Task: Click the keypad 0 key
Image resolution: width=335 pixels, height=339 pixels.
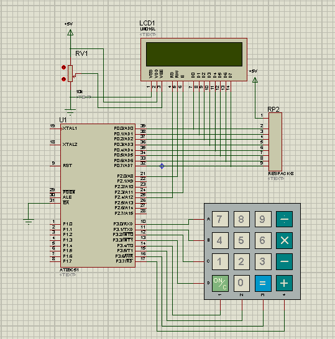Action: tap(242, 283)
